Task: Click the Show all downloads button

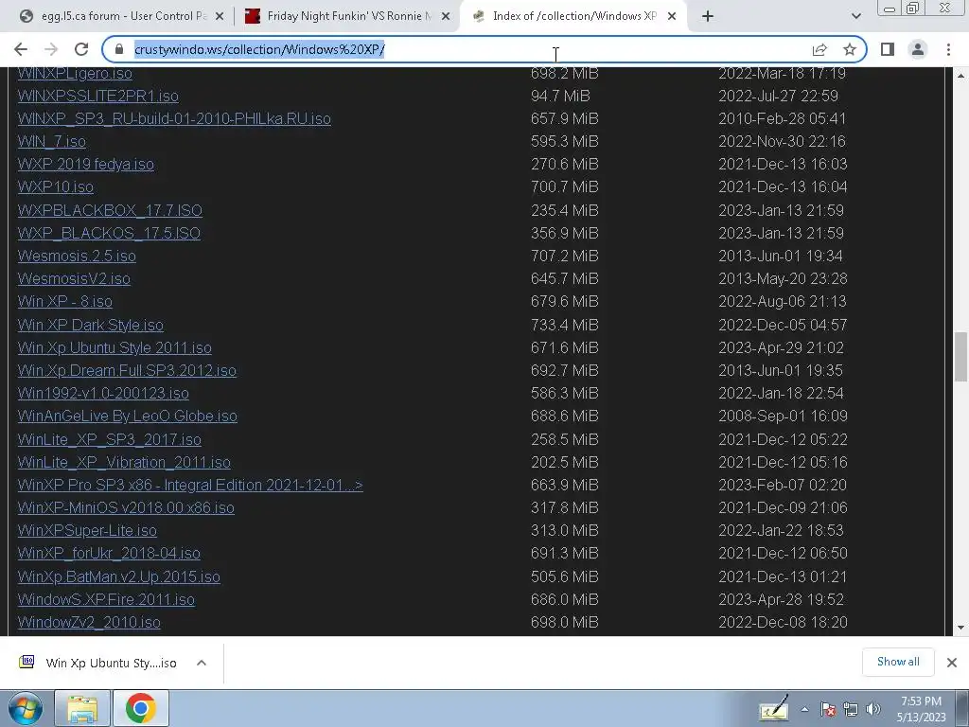Action: point(898,662)
